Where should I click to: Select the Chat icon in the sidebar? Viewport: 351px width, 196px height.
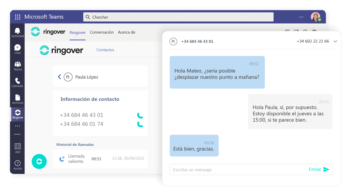(17, 48)
